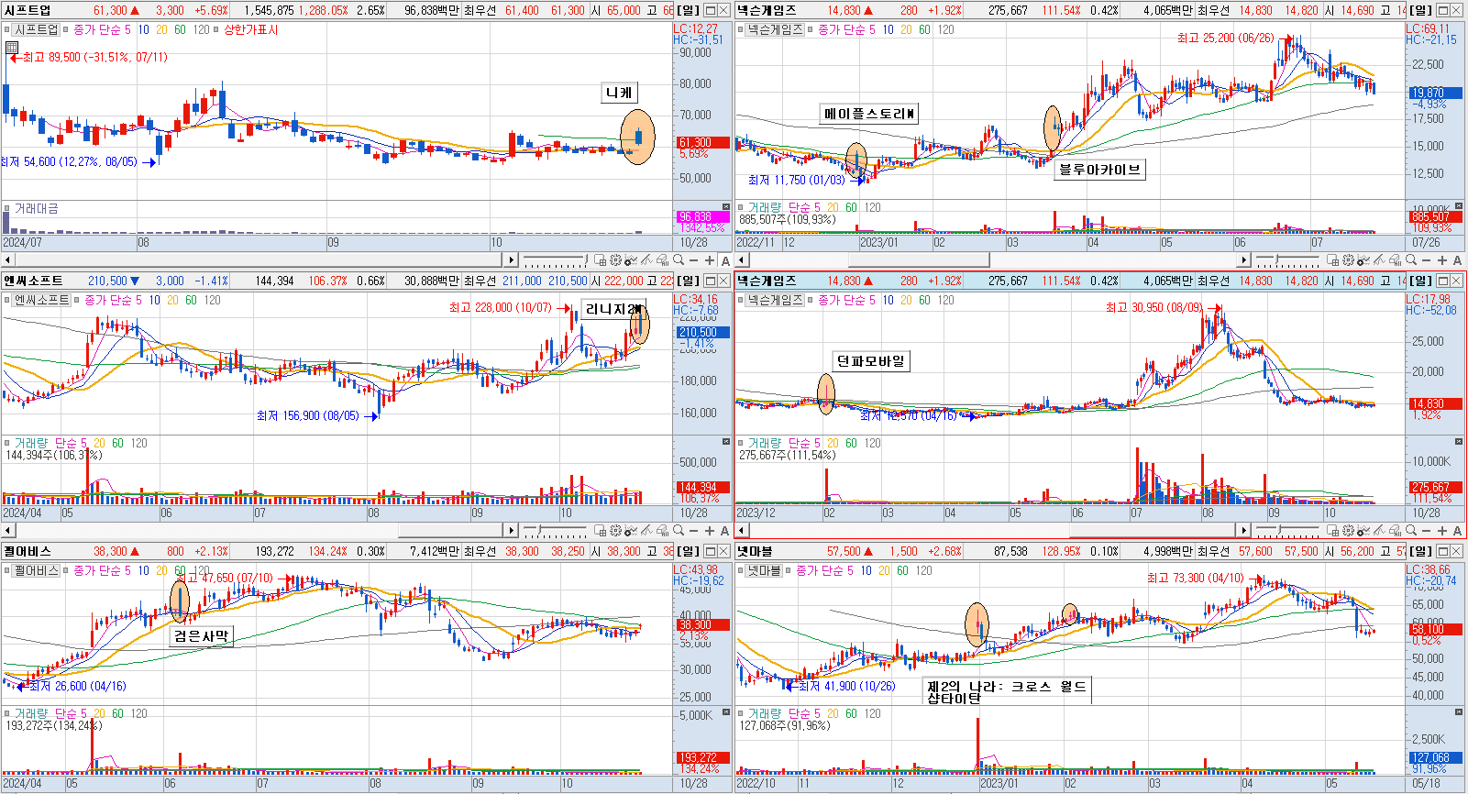Open the data table icon below 시프트업 label

11,47
